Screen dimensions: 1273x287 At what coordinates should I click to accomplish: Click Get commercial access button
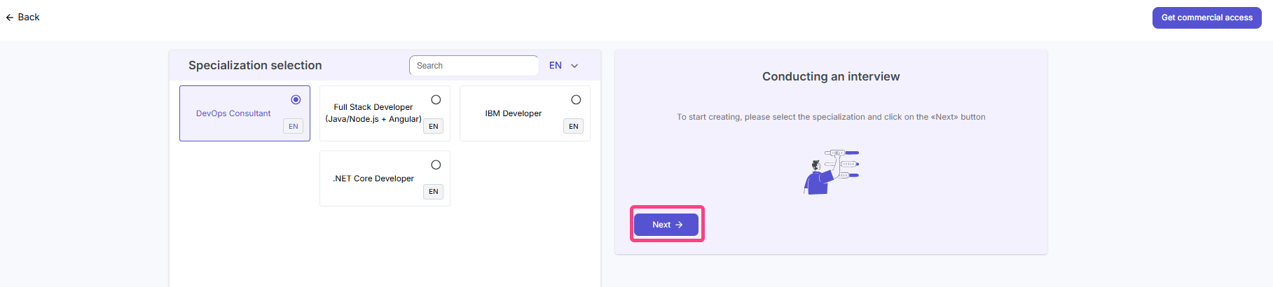pyautogui.click(x=1206, y=17)
